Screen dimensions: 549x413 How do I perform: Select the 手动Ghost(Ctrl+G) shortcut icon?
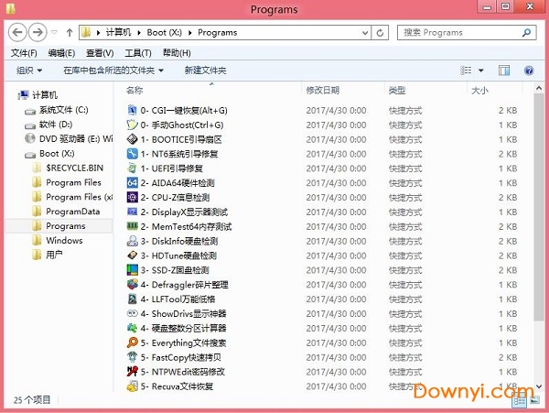(132, 125)
